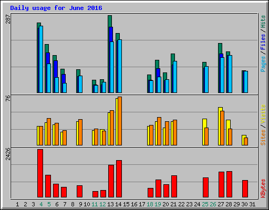This screenshot has height=210, width=269.
Task: Click day label '1' on x-axis
Action: (17, 204)
